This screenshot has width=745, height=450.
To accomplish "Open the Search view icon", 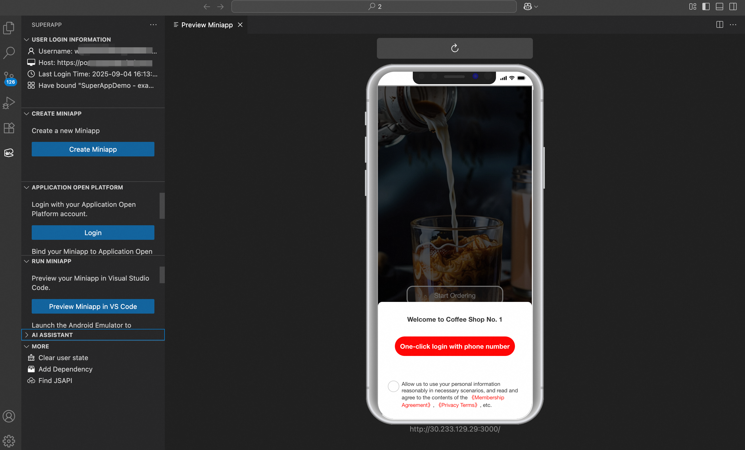I will click(9, 52).
